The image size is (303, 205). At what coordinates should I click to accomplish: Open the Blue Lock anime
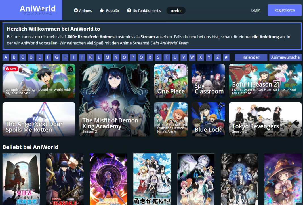coord(208,119)
